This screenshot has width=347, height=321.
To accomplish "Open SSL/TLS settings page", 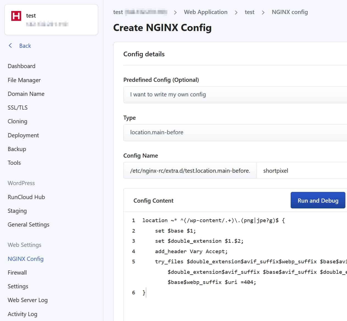I will click(x=18, y=108).
